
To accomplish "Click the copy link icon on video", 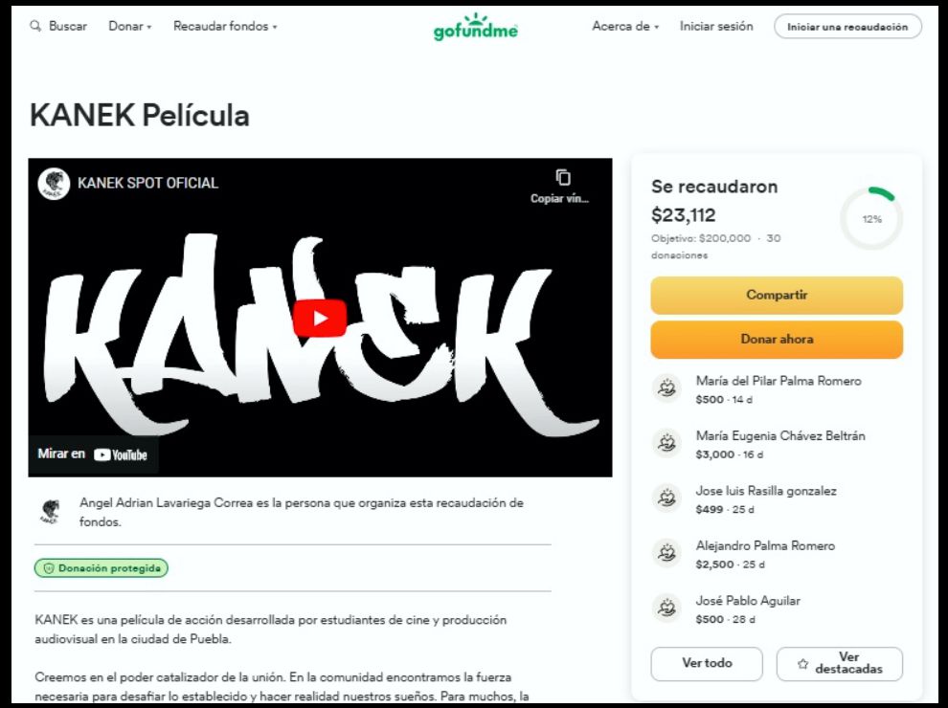I will click(x=563, y=178).
